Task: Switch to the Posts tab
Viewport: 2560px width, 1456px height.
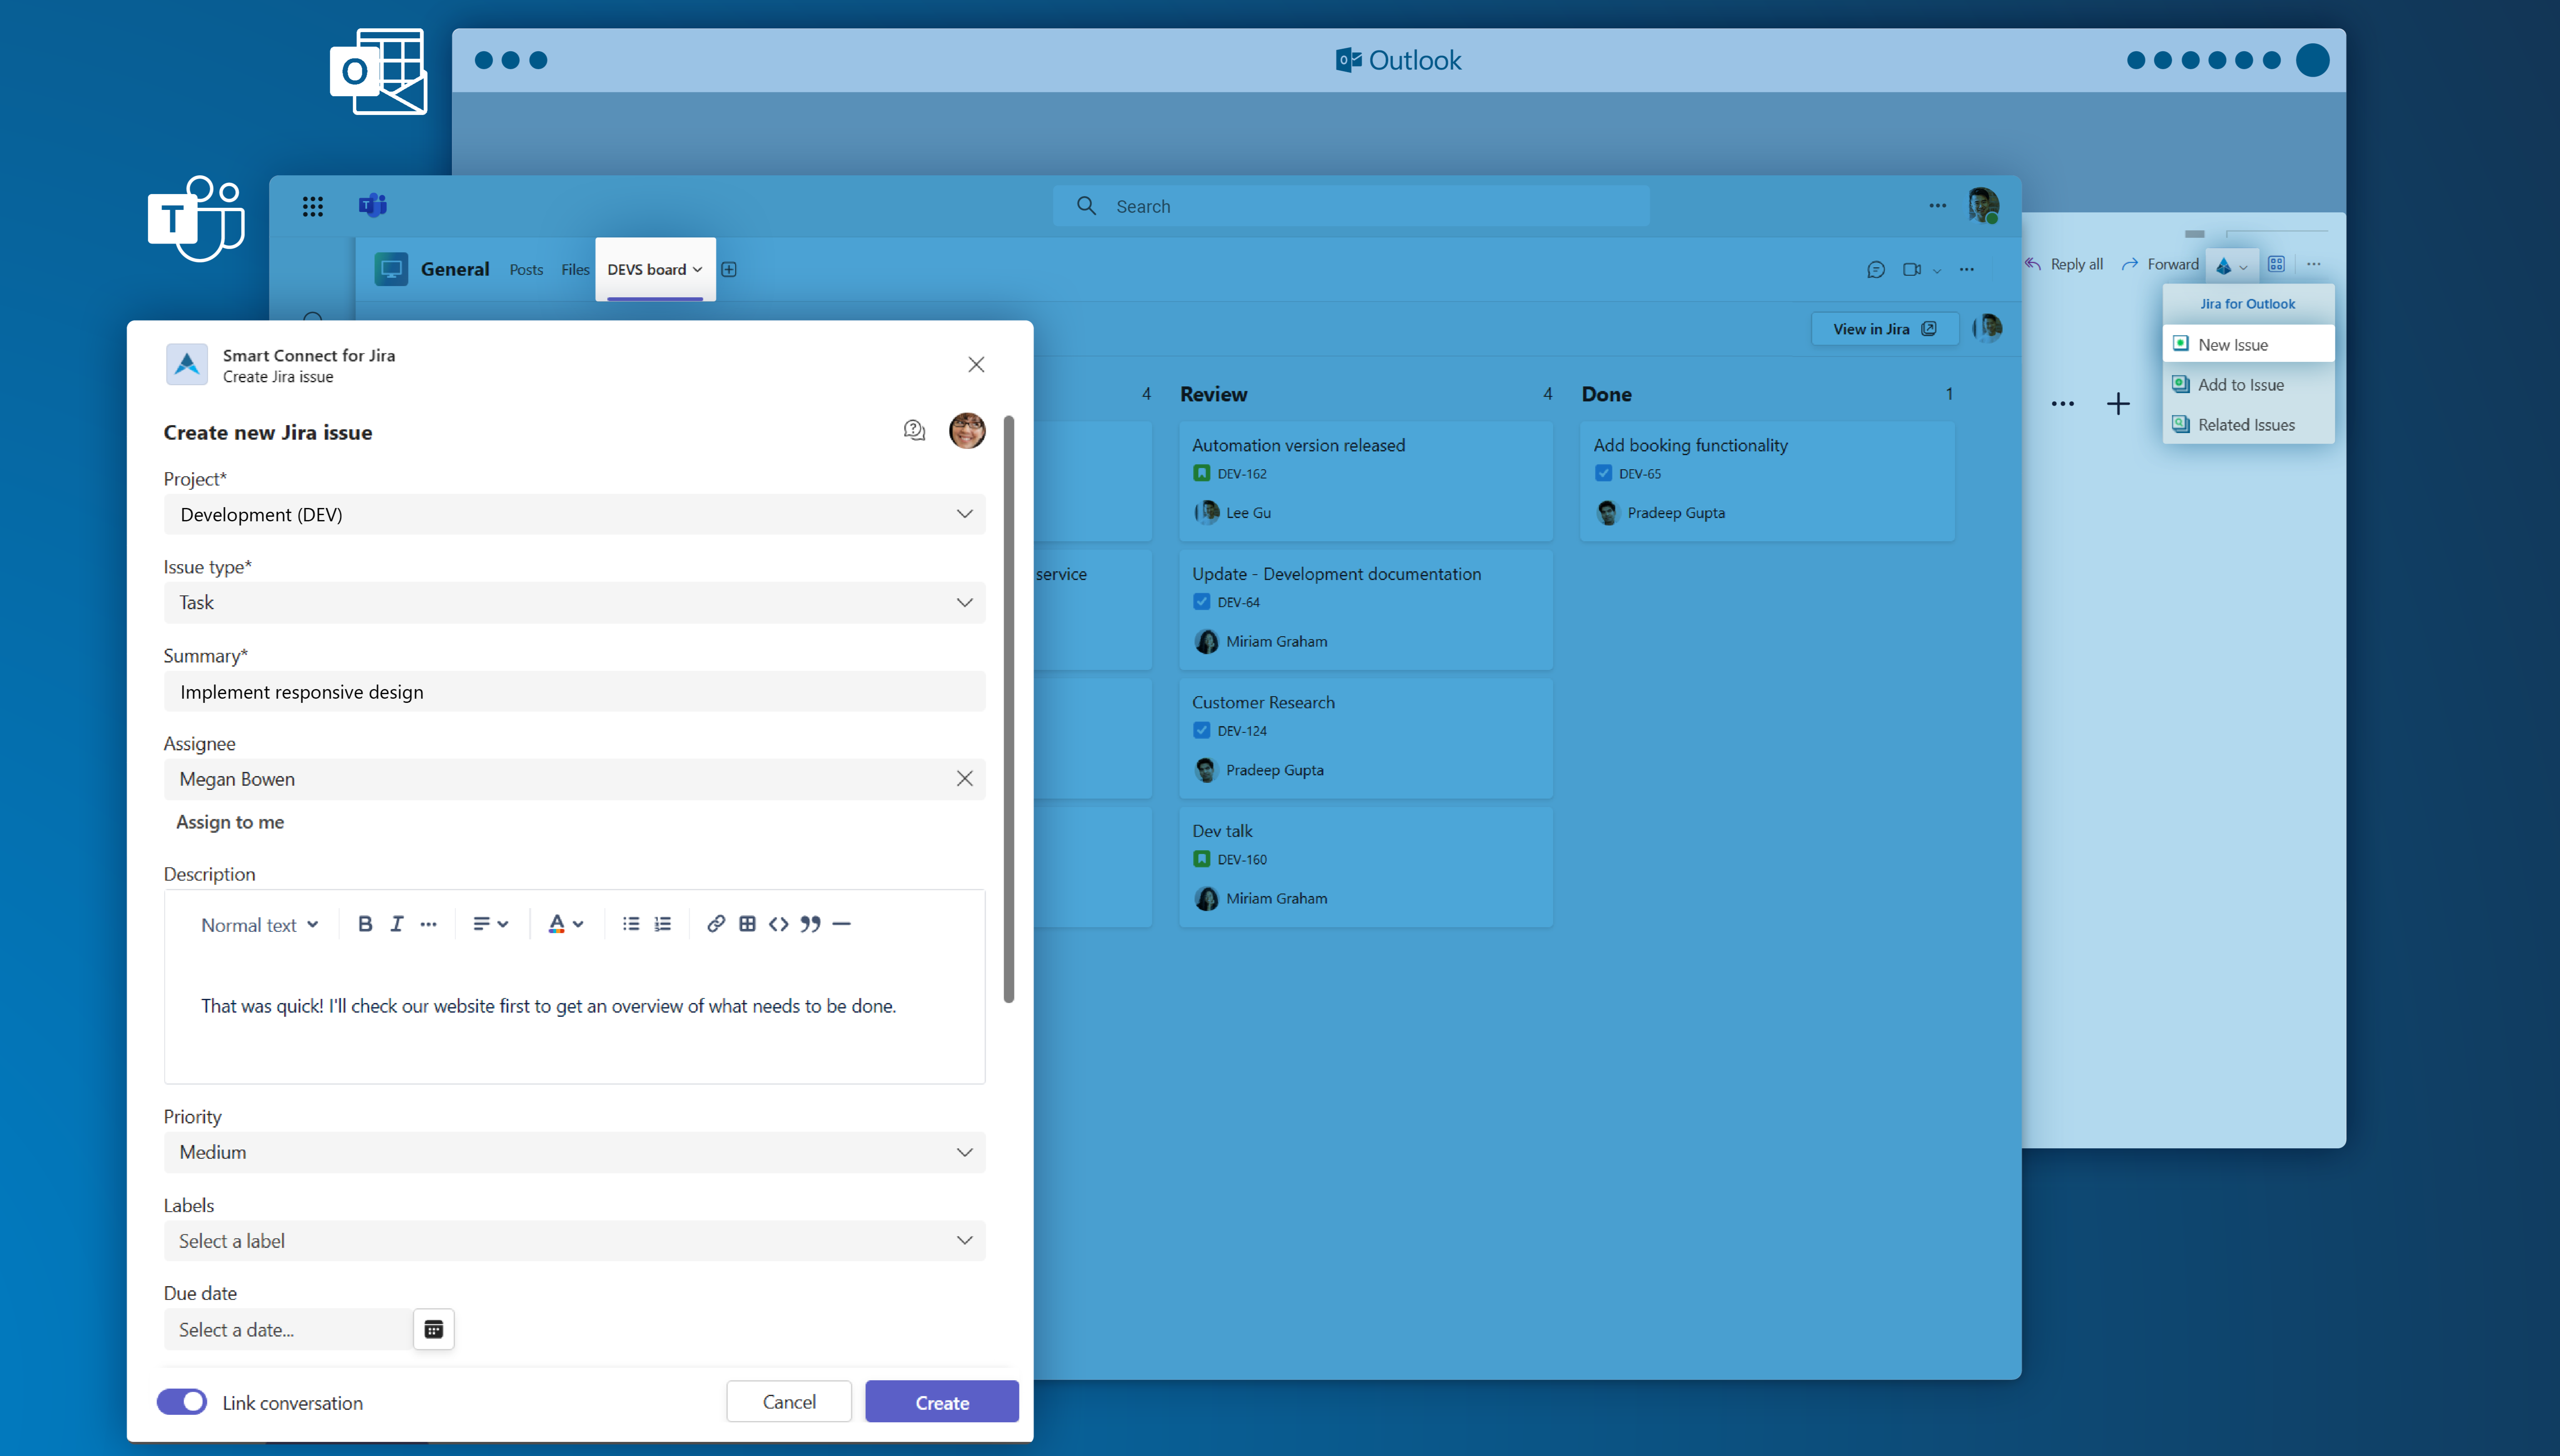Action: click(x=526, y=269)
